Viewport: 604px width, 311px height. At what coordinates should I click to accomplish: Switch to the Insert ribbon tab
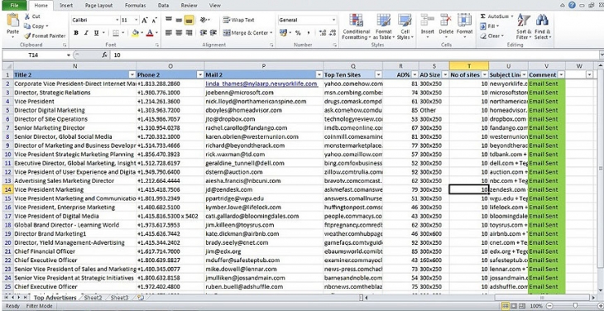[x=66, y=6]
